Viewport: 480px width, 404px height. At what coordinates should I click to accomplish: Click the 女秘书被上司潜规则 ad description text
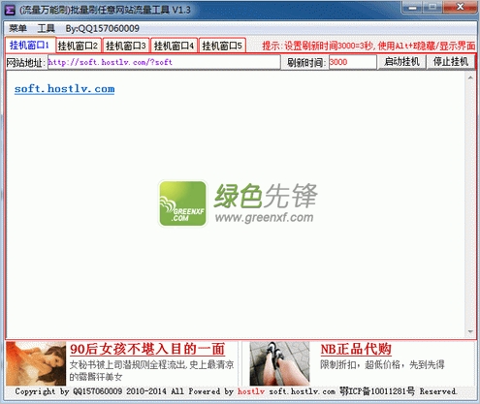pyautogui.click(x=151, y=371)
